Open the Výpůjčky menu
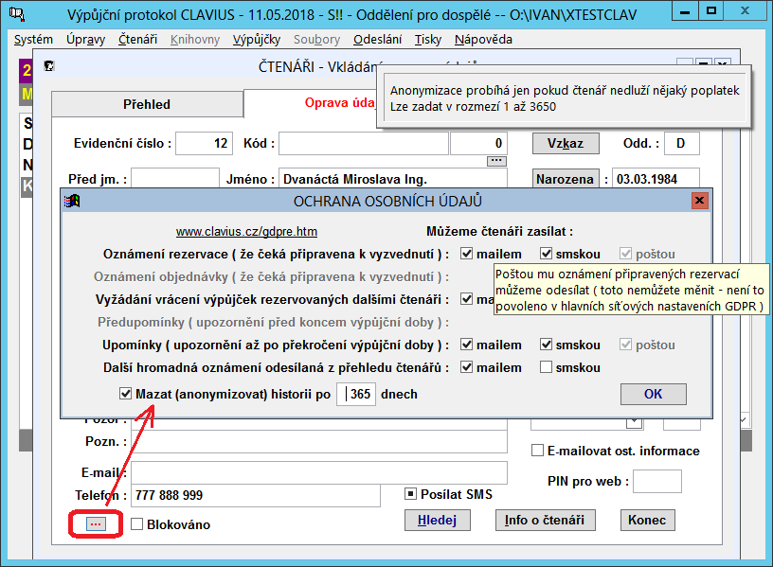Viewport: 773px width, 567px height. pos(257,40)
